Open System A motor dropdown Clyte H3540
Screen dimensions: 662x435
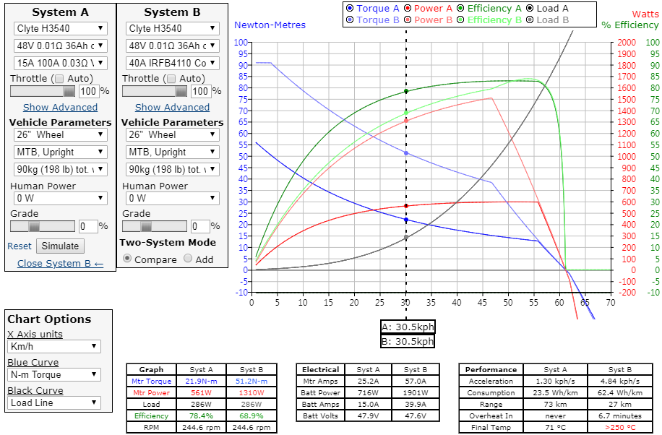pos(60,28)
